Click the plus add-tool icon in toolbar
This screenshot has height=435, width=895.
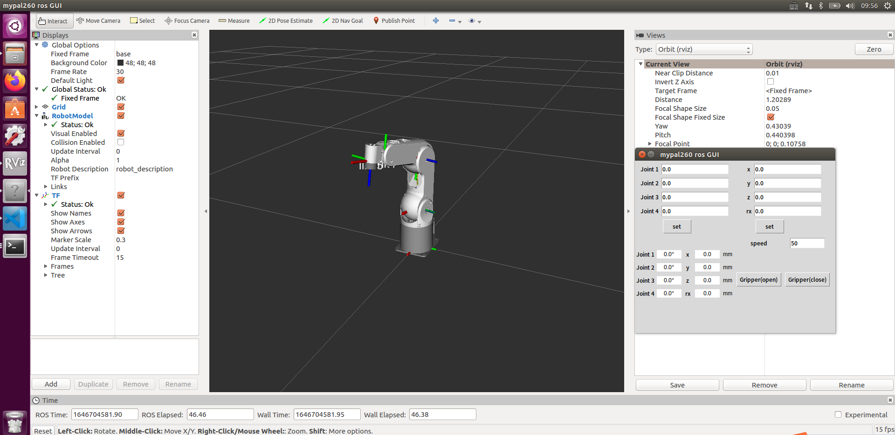click(x=436, y=21)
